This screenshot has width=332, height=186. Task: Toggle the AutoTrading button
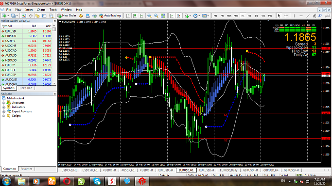point(110,15)
